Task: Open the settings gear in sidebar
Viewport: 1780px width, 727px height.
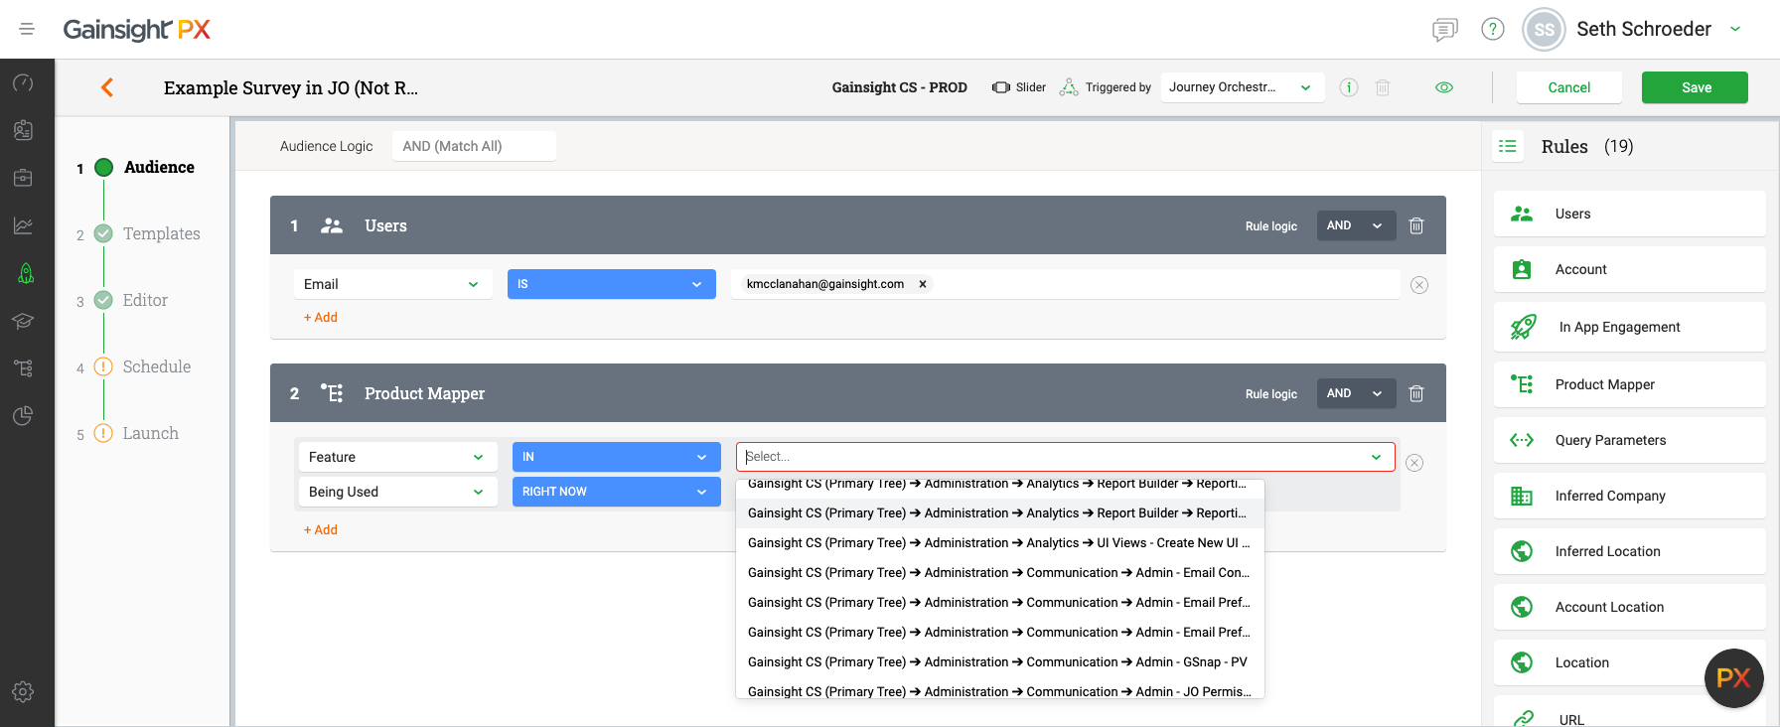Action: tap(23, 691)
